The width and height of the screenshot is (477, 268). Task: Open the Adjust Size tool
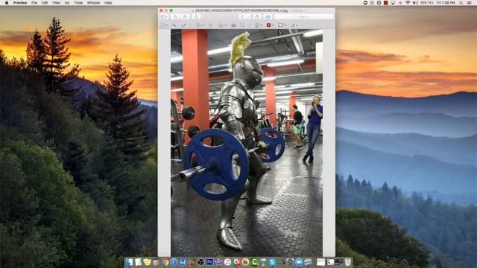[x=242, y=25]
